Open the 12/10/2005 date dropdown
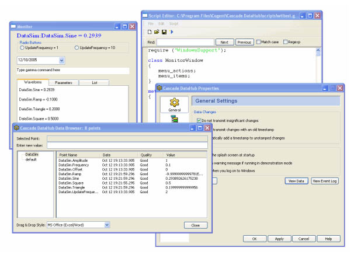 (x=62, y=60)
